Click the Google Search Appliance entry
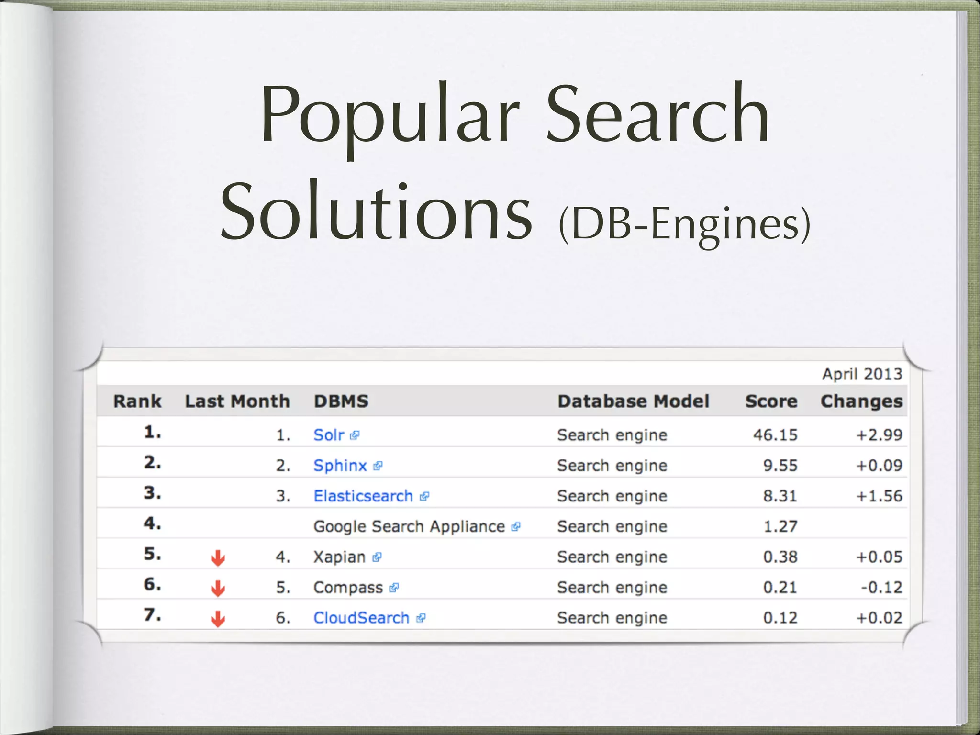This screenshot has width=980, height=735. [x=409, y=527]
